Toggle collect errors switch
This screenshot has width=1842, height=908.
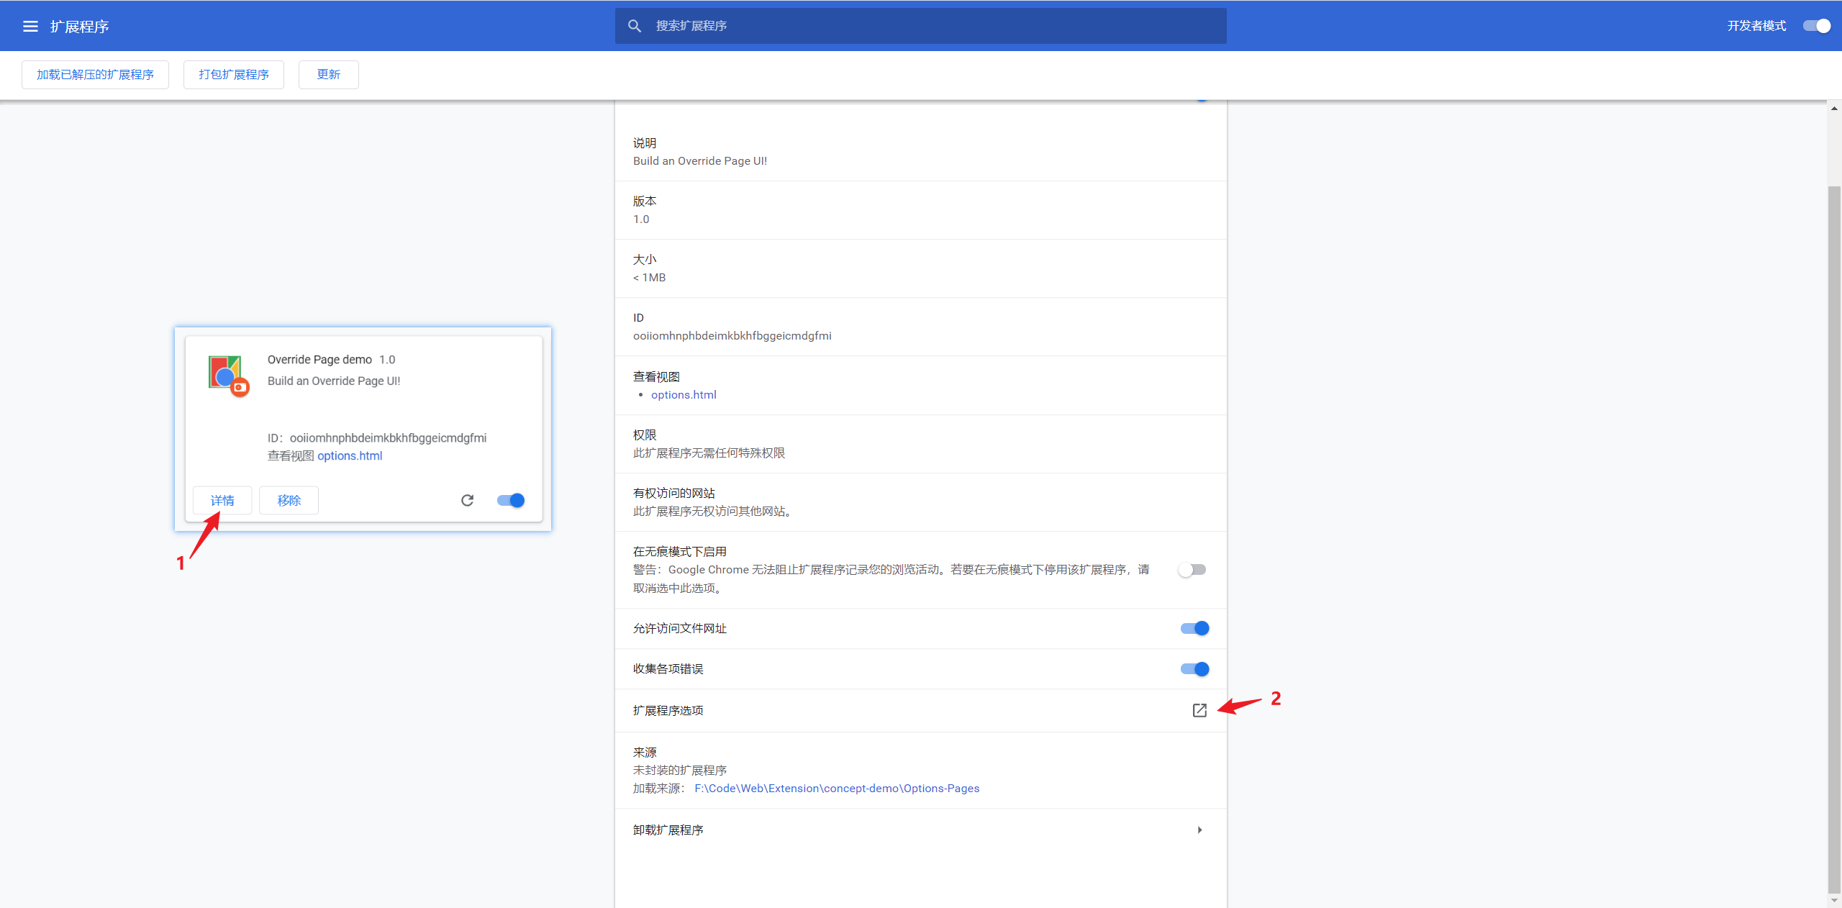[1194, 669]
